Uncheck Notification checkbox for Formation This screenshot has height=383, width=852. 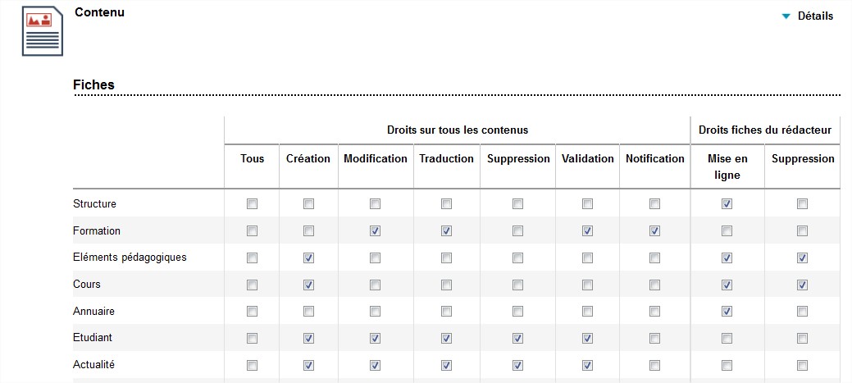click(654, 231)
